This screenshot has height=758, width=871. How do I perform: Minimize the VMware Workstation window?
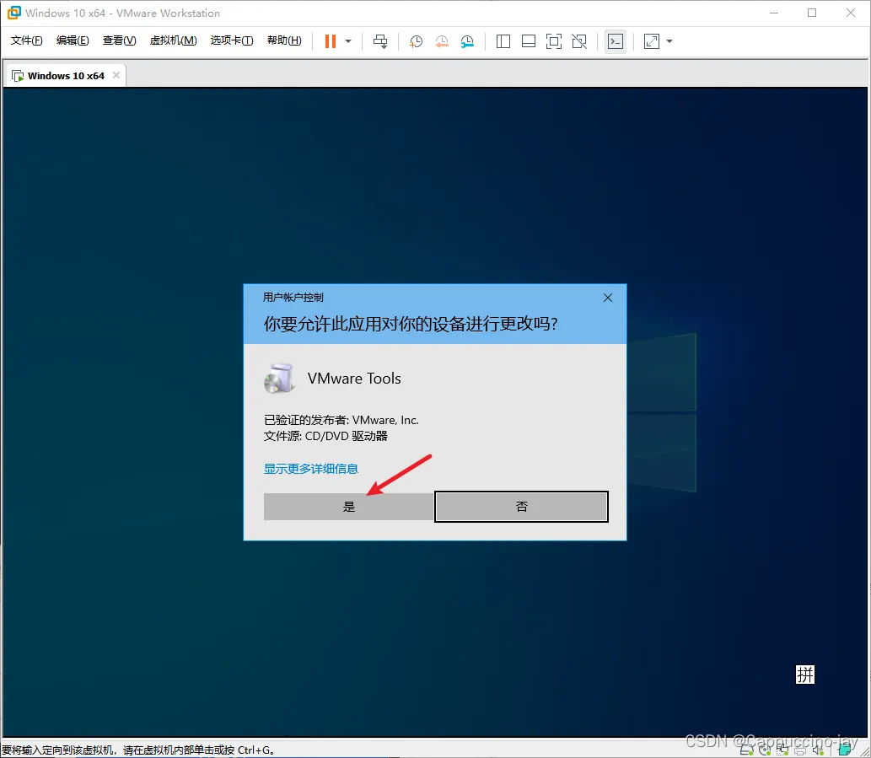(774, 13)
